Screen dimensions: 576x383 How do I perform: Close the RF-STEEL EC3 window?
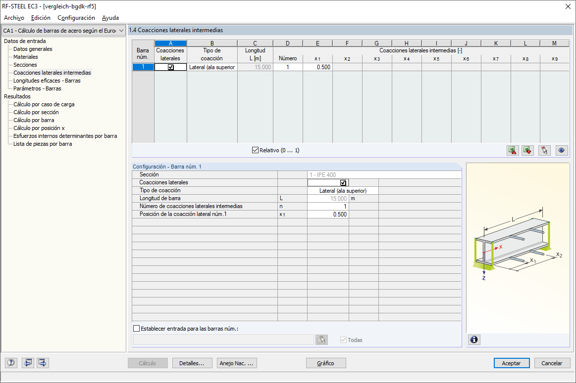click(568, 6)
